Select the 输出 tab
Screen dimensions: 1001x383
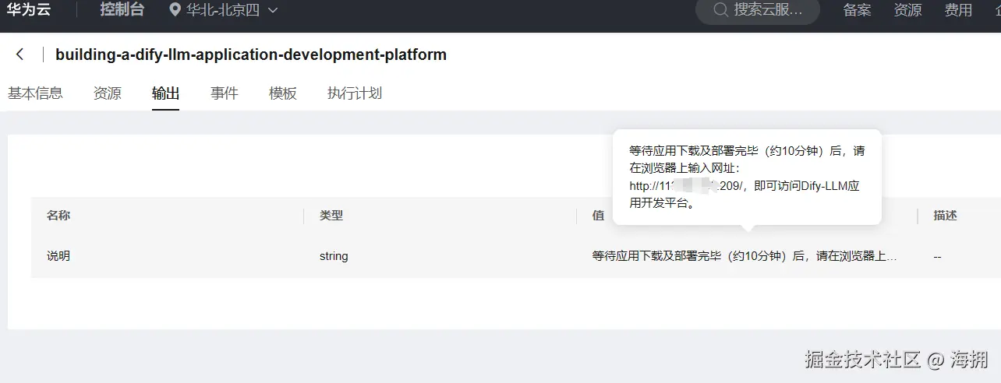166,93
